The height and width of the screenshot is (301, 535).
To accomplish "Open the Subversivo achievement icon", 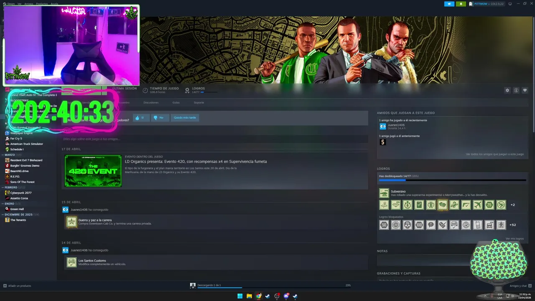I will [x=384, y=193].
